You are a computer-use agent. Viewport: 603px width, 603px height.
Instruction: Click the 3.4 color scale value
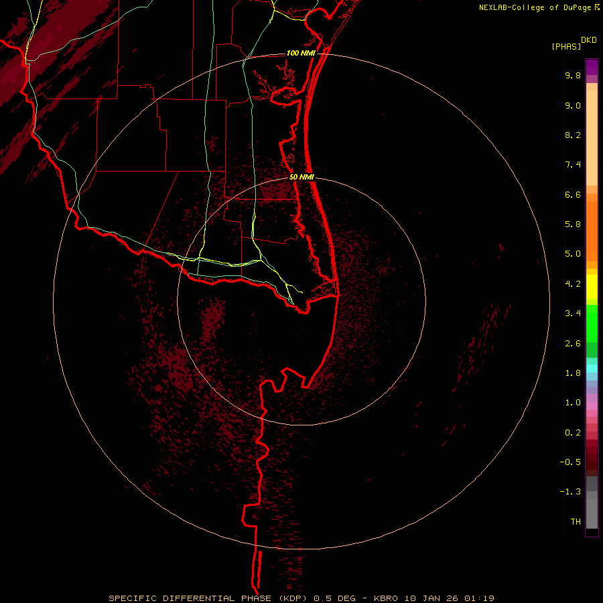click(x=573, y=314)
